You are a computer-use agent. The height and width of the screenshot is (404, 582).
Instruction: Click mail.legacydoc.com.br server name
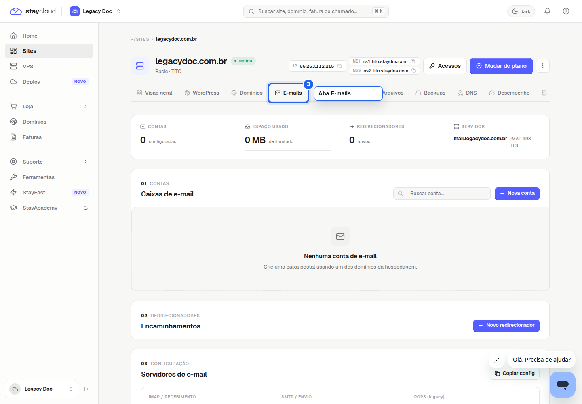click(x=480, y=139)
